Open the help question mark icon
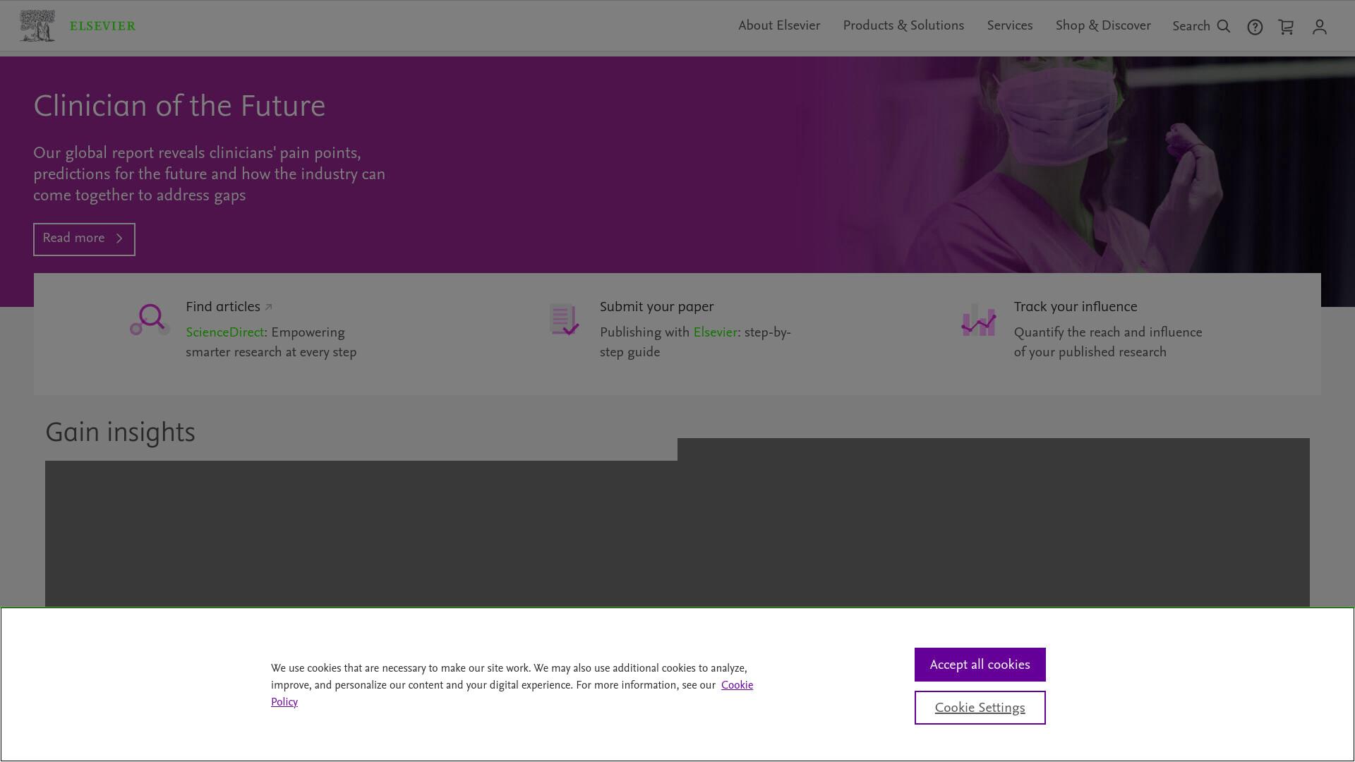1355x762 pixels. point(1255,27)
